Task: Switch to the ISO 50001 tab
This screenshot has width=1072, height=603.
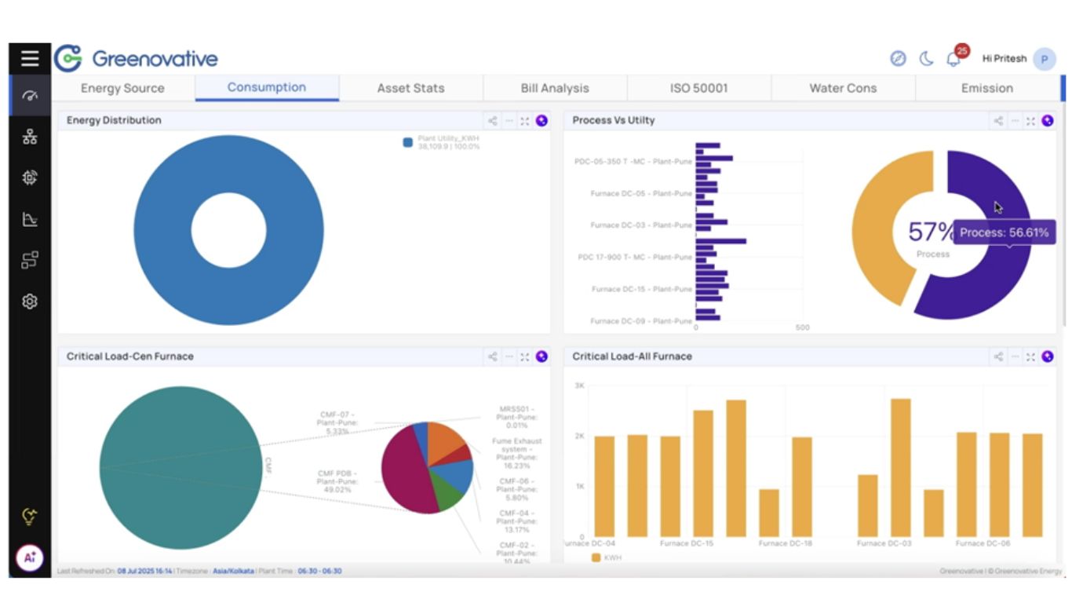Action: 698,88
